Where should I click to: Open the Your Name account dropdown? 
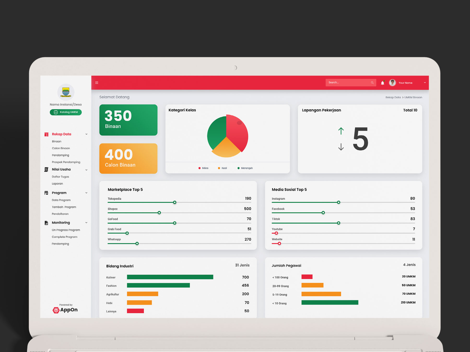click(425, 83)
